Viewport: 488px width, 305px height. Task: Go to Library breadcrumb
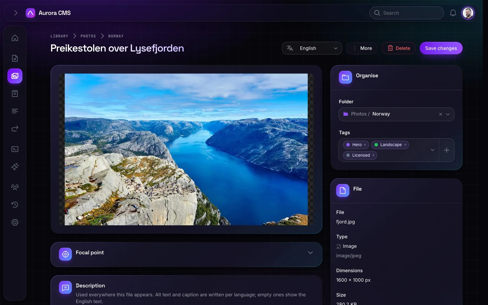point(59,36)
